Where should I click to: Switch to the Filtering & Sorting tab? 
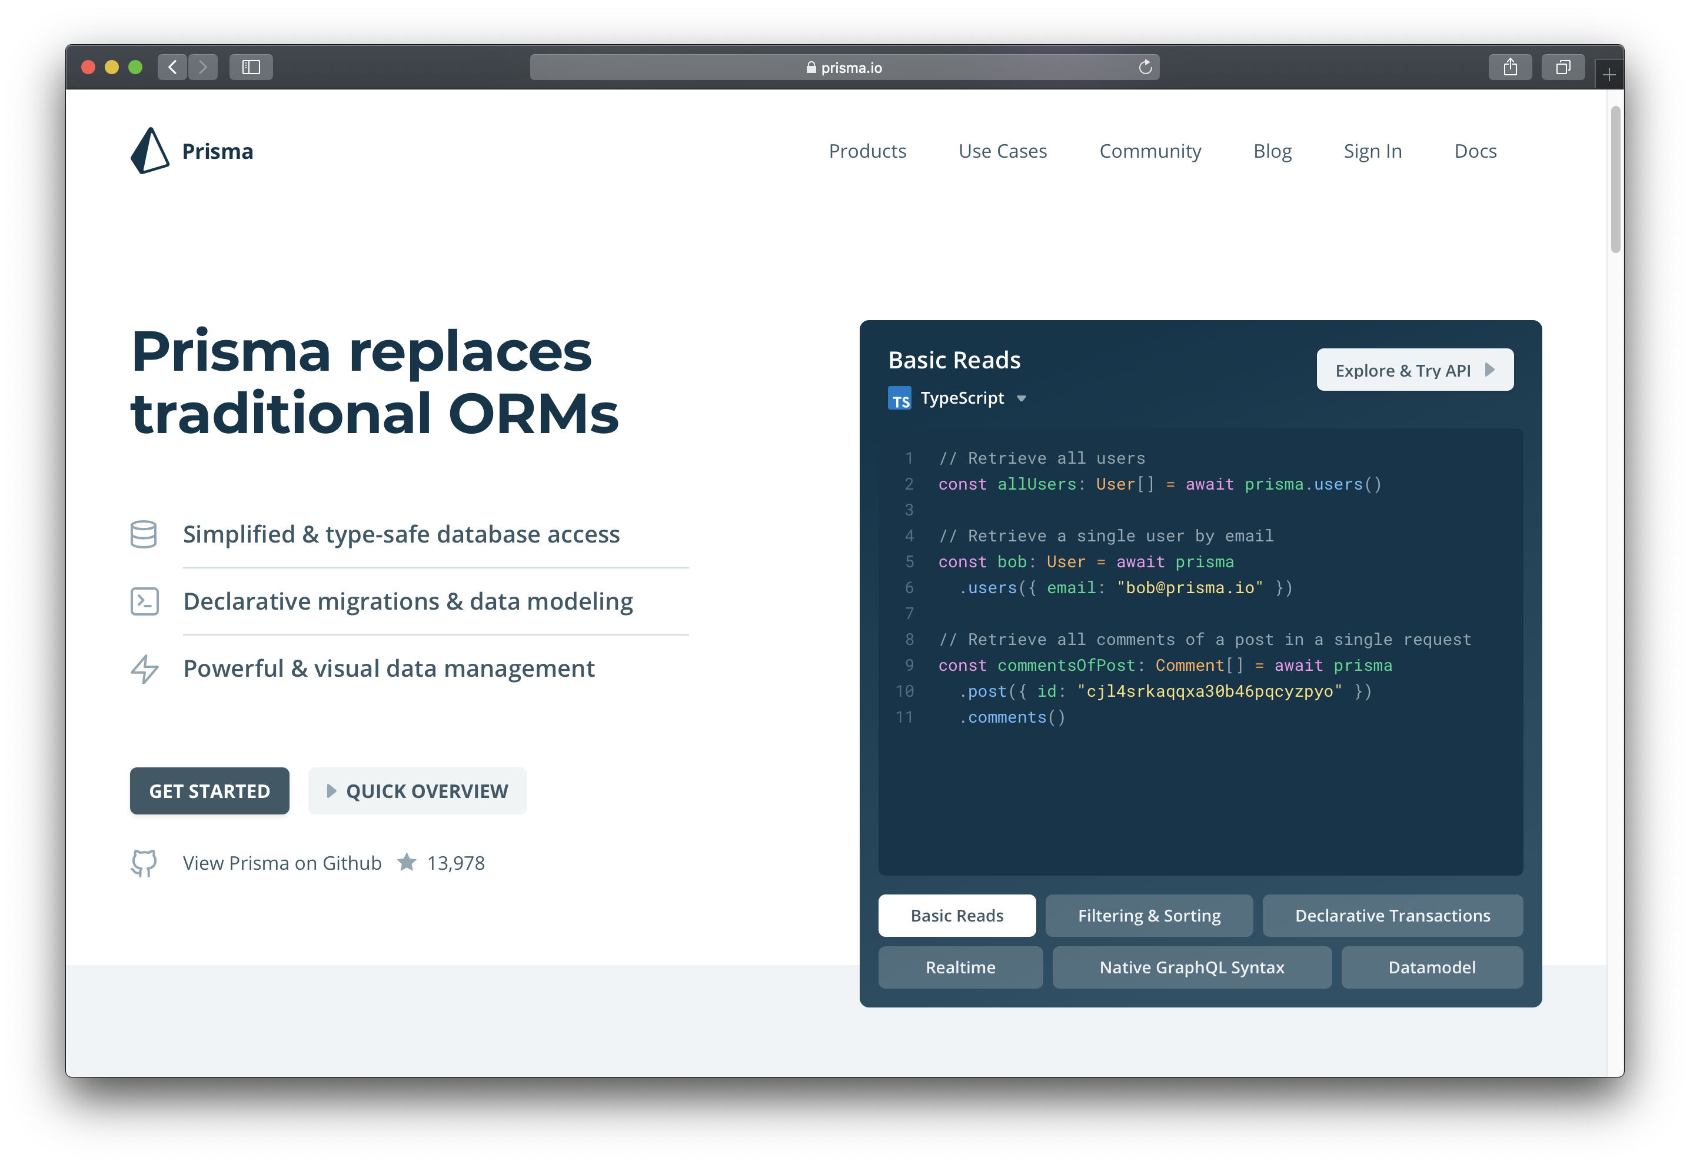[x=1149, y=915]
